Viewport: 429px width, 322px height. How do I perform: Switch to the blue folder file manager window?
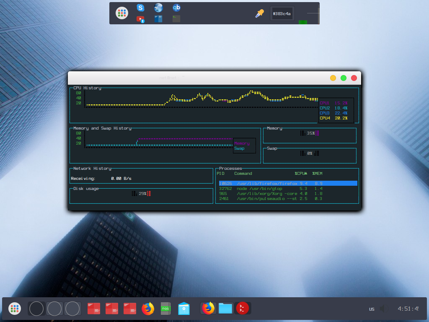pyautogui.click(x=225, y=308)
